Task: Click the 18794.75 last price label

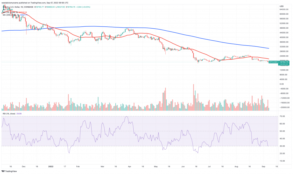Action: point(284,62)
